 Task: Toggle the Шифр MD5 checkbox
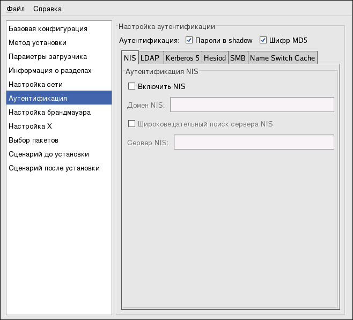(263, 40)
